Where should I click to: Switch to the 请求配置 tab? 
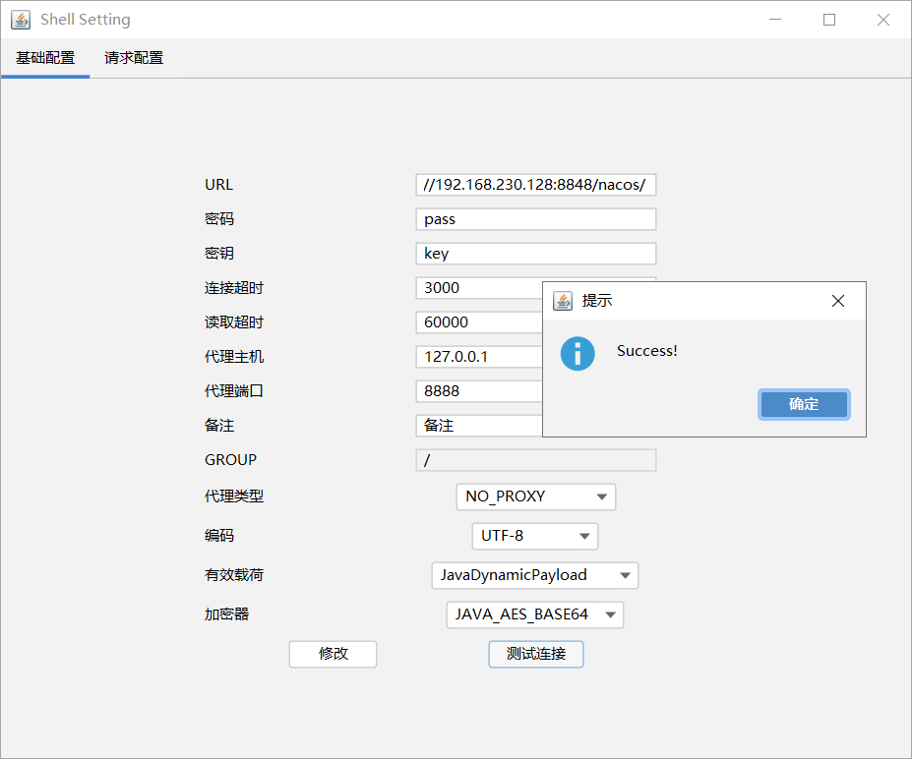click(134, 58)
